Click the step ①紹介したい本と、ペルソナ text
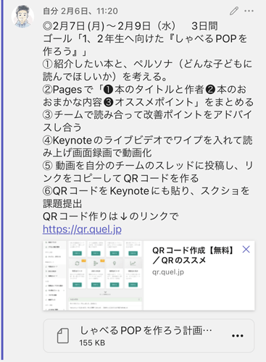 147,70
